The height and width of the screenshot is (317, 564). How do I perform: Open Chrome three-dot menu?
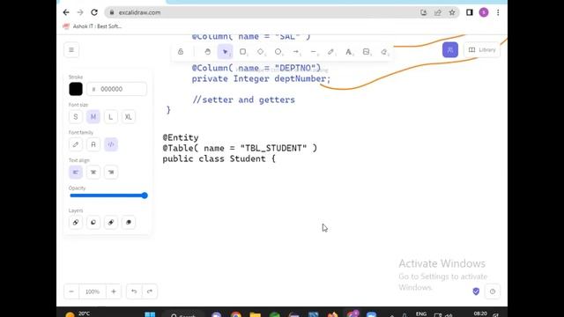point(498,12)
